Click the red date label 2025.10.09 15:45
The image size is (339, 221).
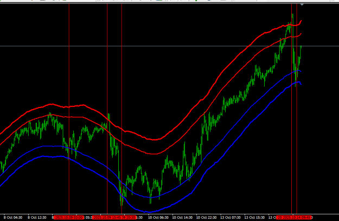pyautogui.click(x=107, y=217)
